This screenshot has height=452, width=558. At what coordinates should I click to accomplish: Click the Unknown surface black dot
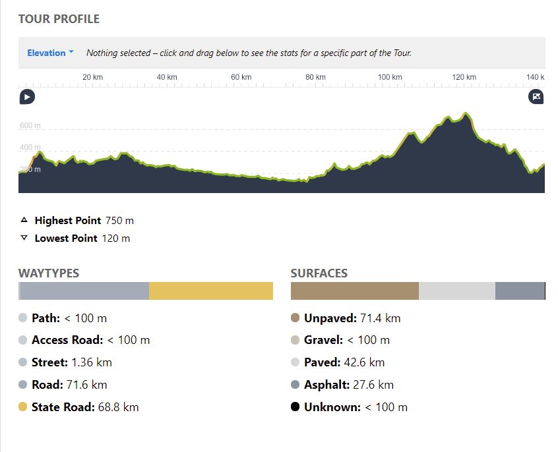pos(295,407)
